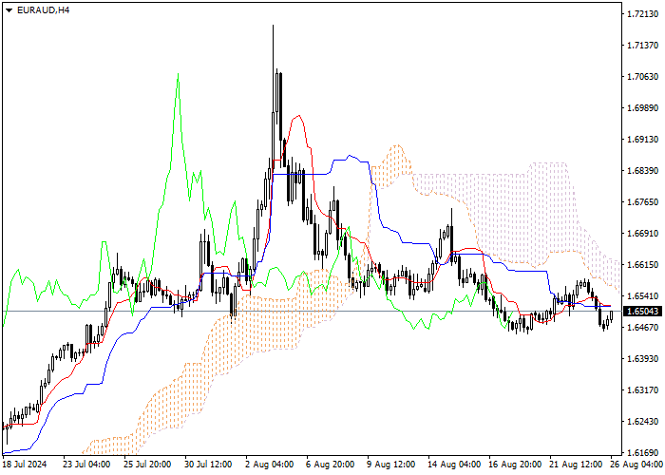Click the 1.66150 price axis label
This screenshot has width=665, height=475.
[642, 265]
